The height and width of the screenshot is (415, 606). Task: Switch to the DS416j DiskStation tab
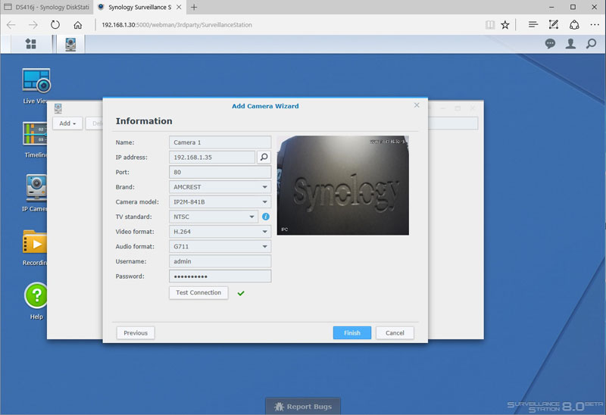point(47,7)
